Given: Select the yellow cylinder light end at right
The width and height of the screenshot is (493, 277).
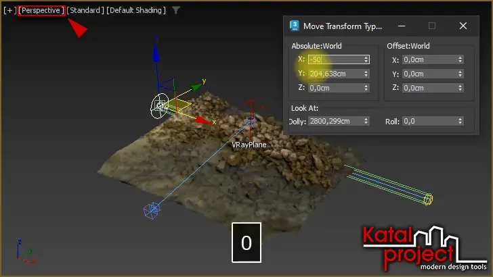Looking at the screenshot, I should (x=428, y=199).
